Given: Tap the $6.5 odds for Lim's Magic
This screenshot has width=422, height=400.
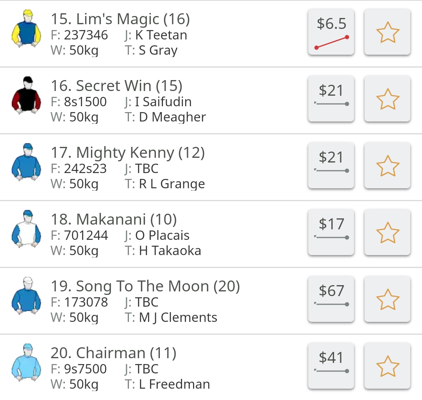Looking at the screenshot, I should [331, 32].
